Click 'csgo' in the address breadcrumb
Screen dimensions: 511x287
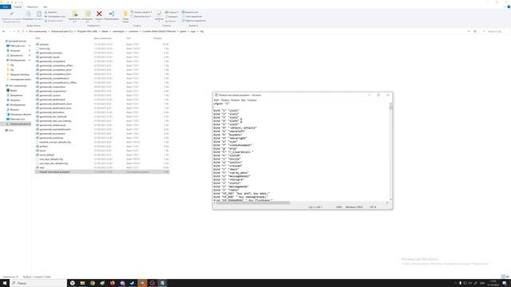192,31
